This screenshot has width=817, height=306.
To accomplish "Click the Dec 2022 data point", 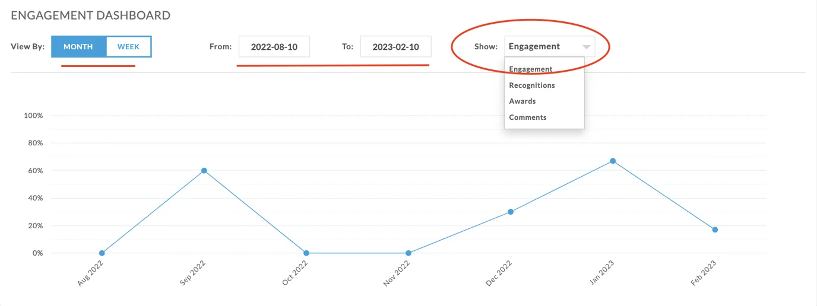I will pyautogui.click(x=511, y=212).
